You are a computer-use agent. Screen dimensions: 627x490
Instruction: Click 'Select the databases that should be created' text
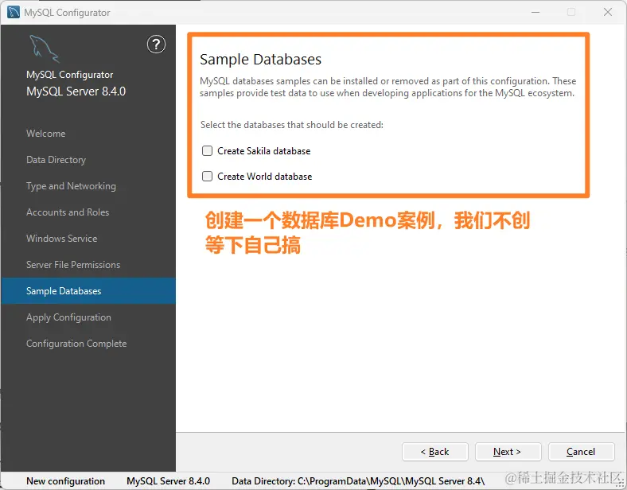pos(292,125)
